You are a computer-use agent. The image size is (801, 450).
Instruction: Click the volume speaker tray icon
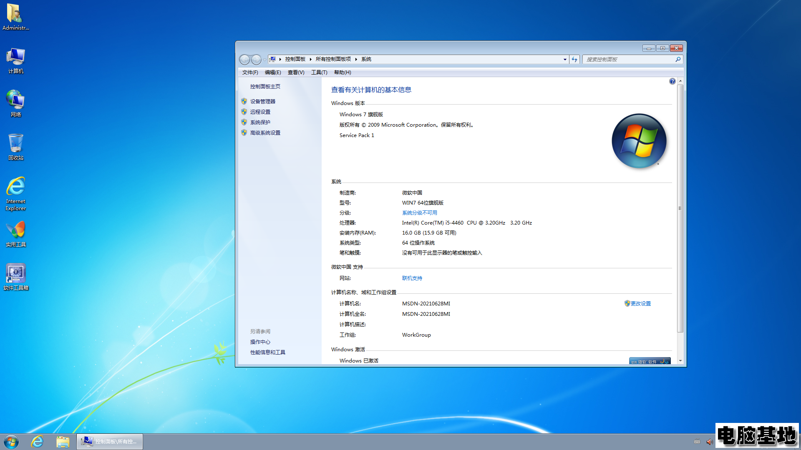709,442
